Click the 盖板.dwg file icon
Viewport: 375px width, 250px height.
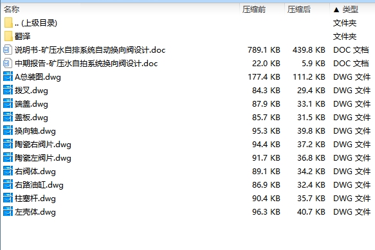[8, 118]
